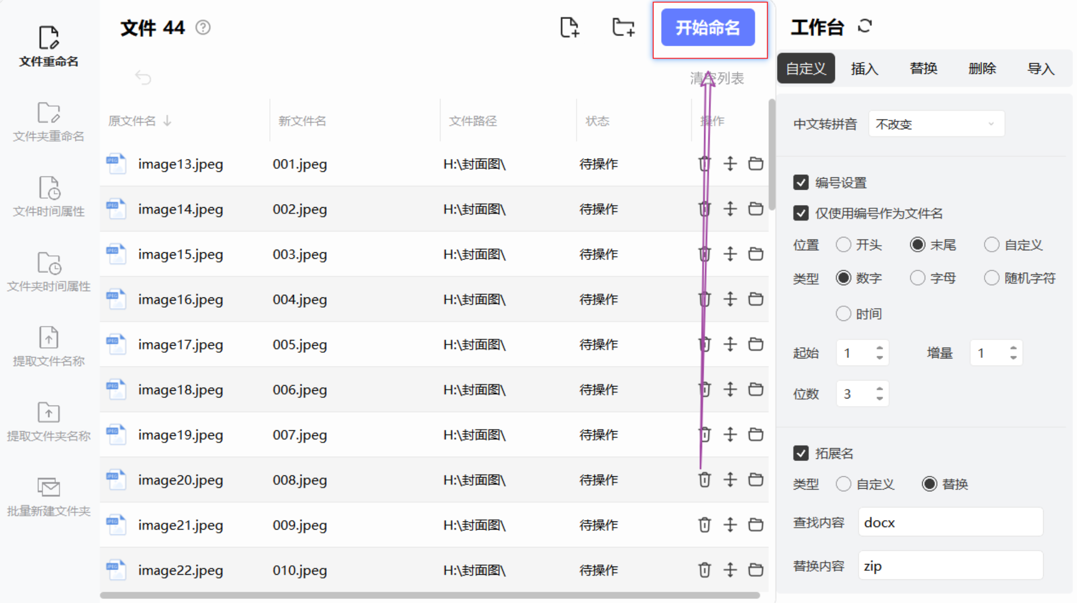This screenshot has height=603, width=1077.
Task: Delete the image22.jpeg row with trash icon
Action: click(x=705, y=570)
